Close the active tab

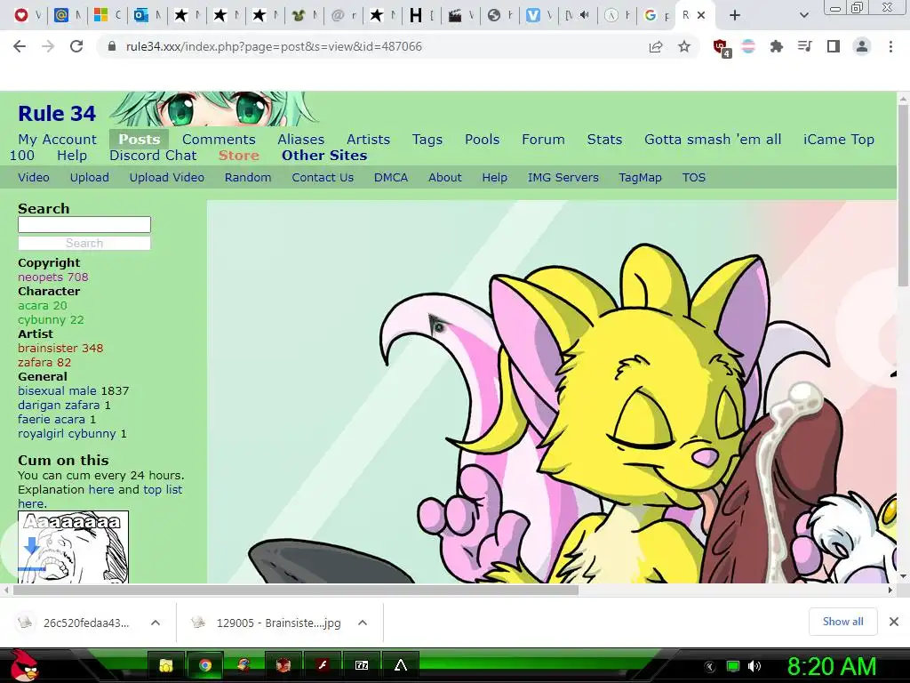coord(701,16)
